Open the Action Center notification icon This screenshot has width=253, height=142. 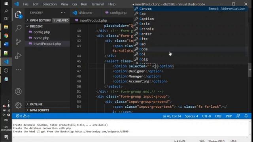(6, 137)
